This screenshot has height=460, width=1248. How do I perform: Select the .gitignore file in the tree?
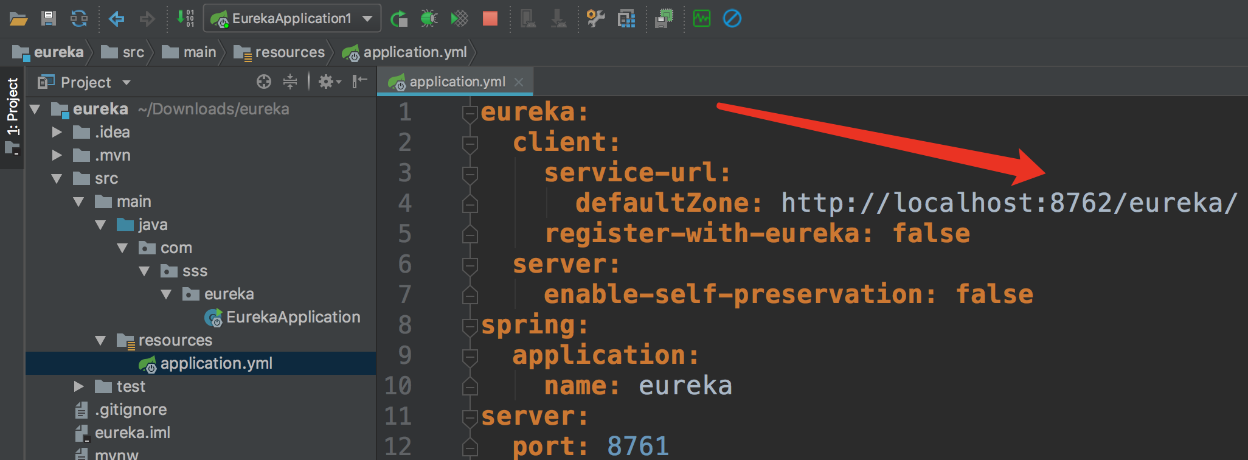[131, 409]
